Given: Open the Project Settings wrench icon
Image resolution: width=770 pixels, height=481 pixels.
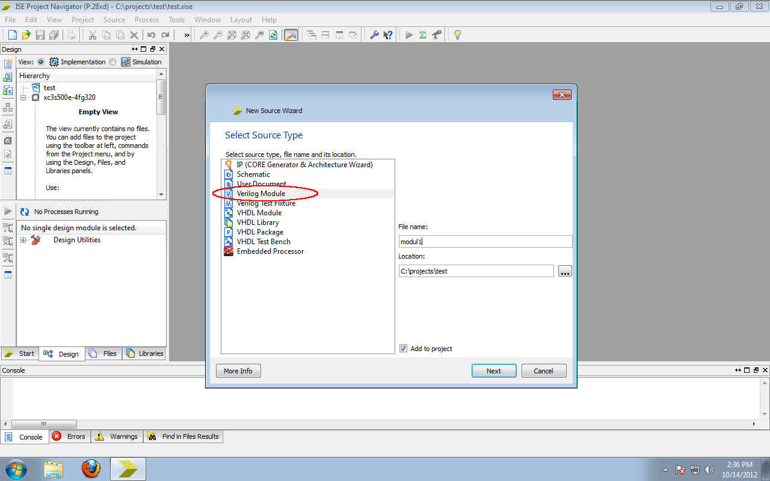Looking at the screenshot, I should click(375, 34).
